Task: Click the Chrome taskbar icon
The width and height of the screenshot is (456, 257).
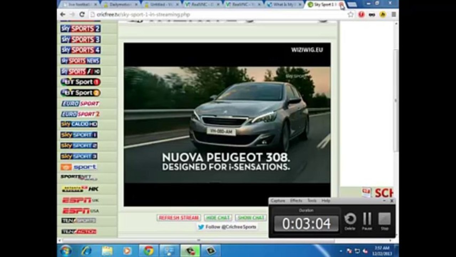Action: [148, 251]
